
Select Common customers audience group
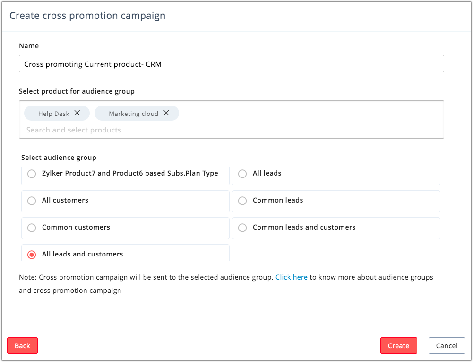(32, 228)
